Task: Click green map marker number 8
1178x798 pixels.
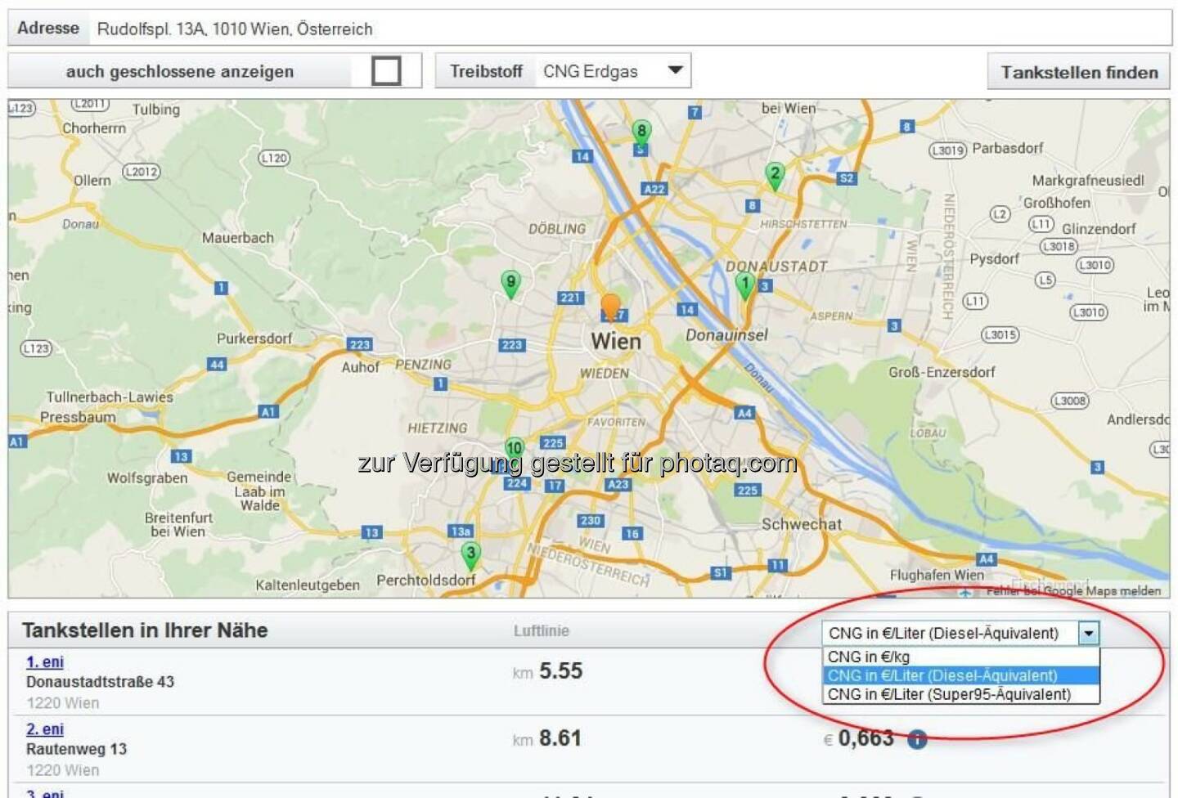Action: click(641, 132)
